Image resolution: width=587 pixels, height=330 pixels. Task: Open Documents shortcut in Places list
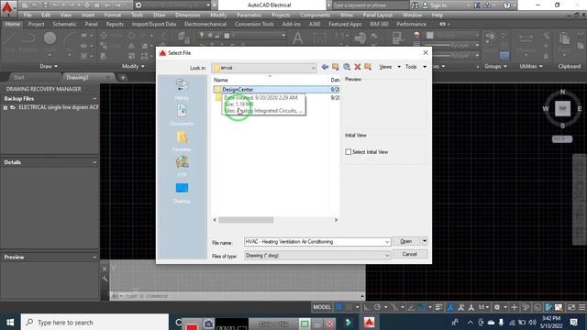click(182, 115)
